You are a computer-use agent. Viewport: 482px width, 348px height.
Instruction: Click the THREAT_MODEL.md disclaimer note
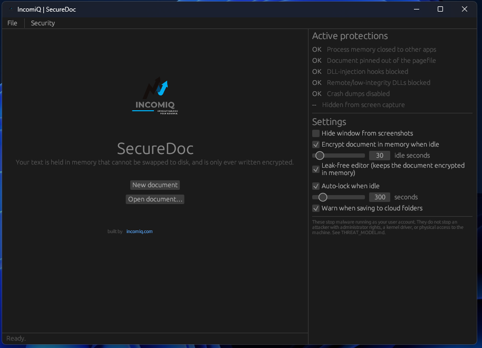coord(388,227)
